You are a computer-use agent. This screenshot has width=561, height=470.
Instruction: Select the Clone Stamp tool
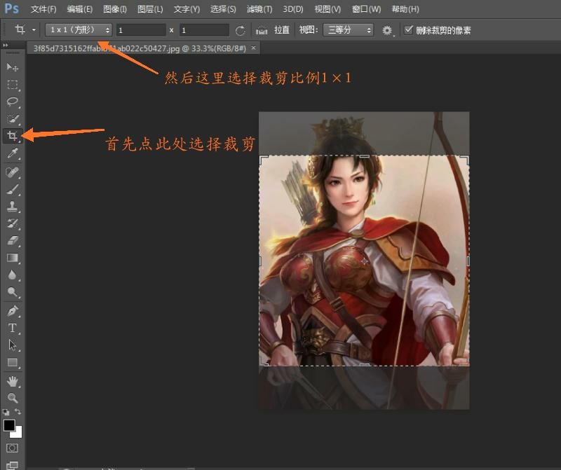(12, 207)
